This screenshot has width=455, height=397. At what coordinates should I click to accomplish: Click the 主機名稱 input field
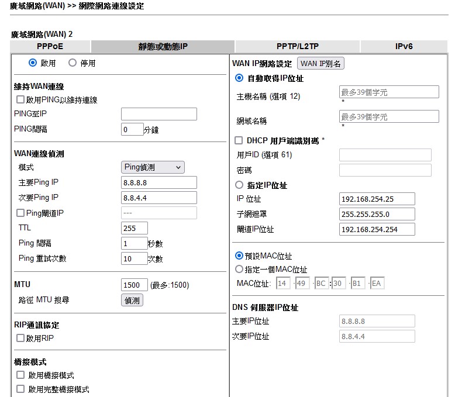[388, 92]
